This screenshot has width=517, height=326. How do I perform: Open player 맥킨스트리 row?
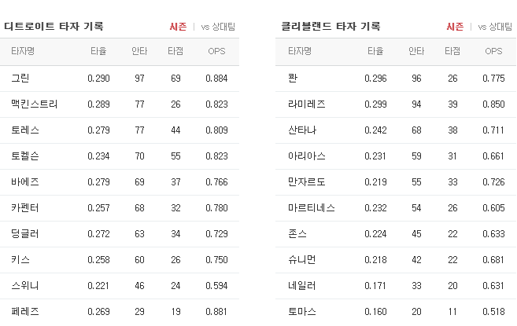tap(120, 104)
